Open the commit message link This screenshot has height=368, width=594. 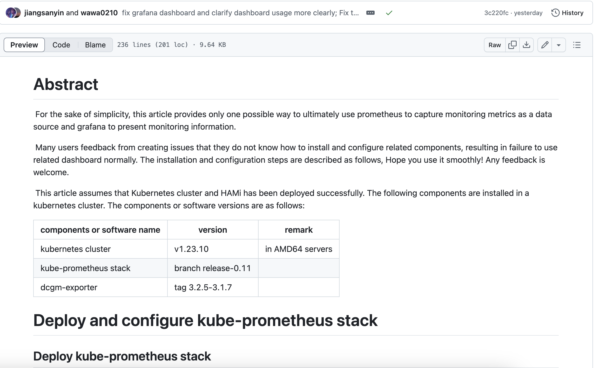(x=240, y=13)
